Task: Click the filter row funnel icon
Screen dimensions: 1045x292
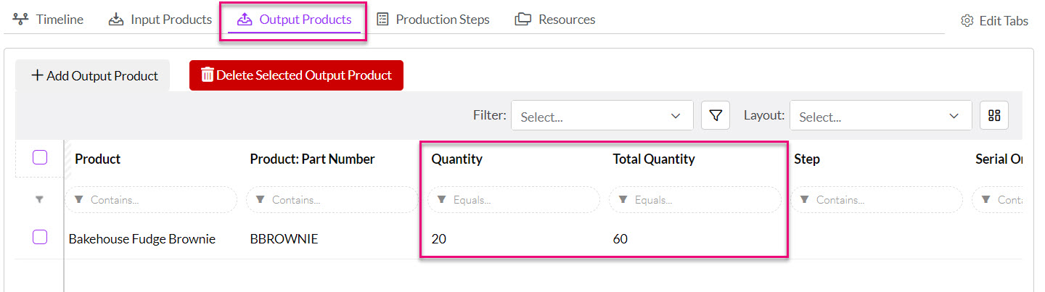Action: 39,200
